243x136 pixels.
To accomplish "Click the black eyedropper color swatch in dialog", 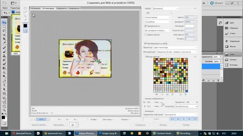I will (x=25, y=26).
